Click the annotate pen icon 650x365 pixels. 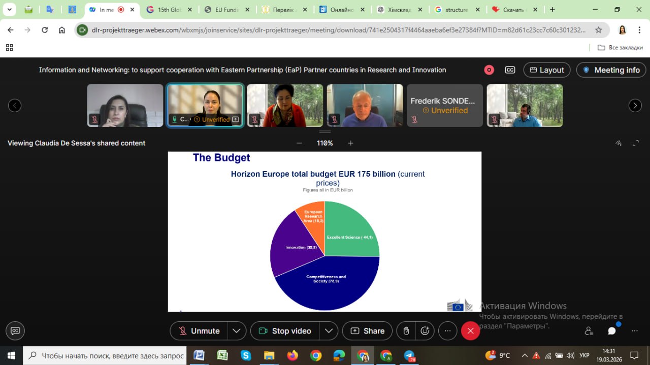(x=619, y=143)
